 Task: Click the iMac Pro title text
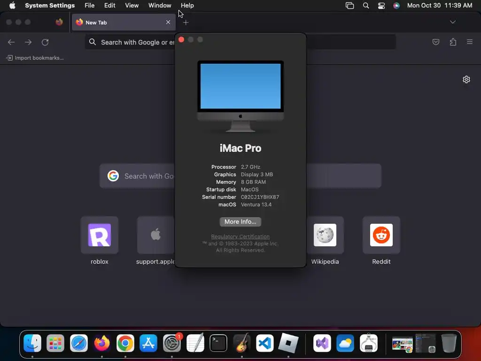click(240, 148)
